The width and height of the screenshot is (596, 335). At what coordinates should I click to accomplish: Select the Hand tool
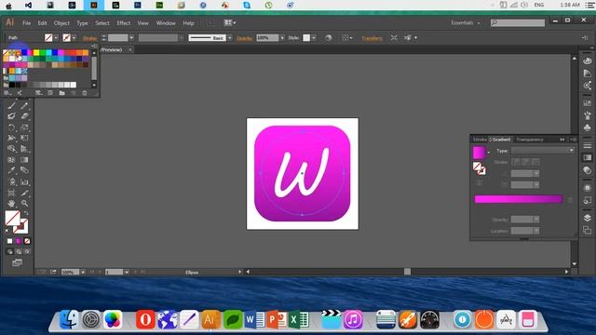click(12, 203)
